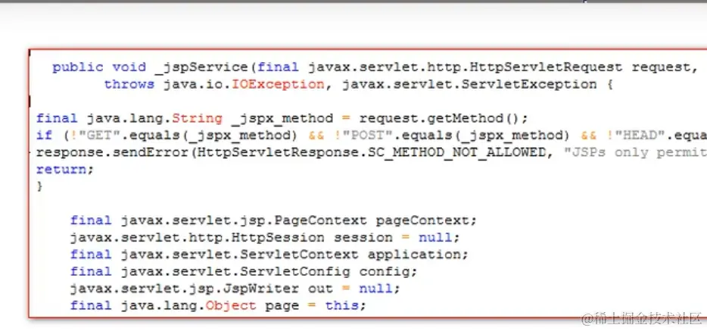Click 'SC_METHOD_NOT_ALLOWED' constant
Image resolution: width=707 pixels, height=331 pixels.
tap(456, 152)
